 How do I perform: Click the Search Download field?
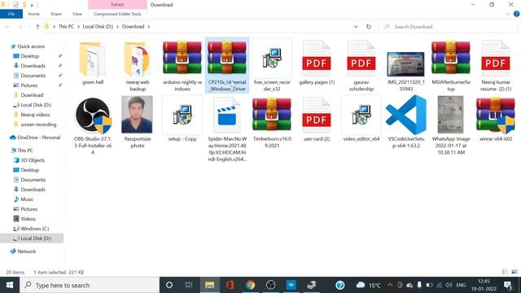(x=448, y=27)
